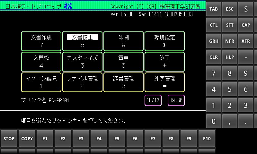Screen dimensions: 257x154
Task: Tap the F7 function key
Action: coord(153,139)
